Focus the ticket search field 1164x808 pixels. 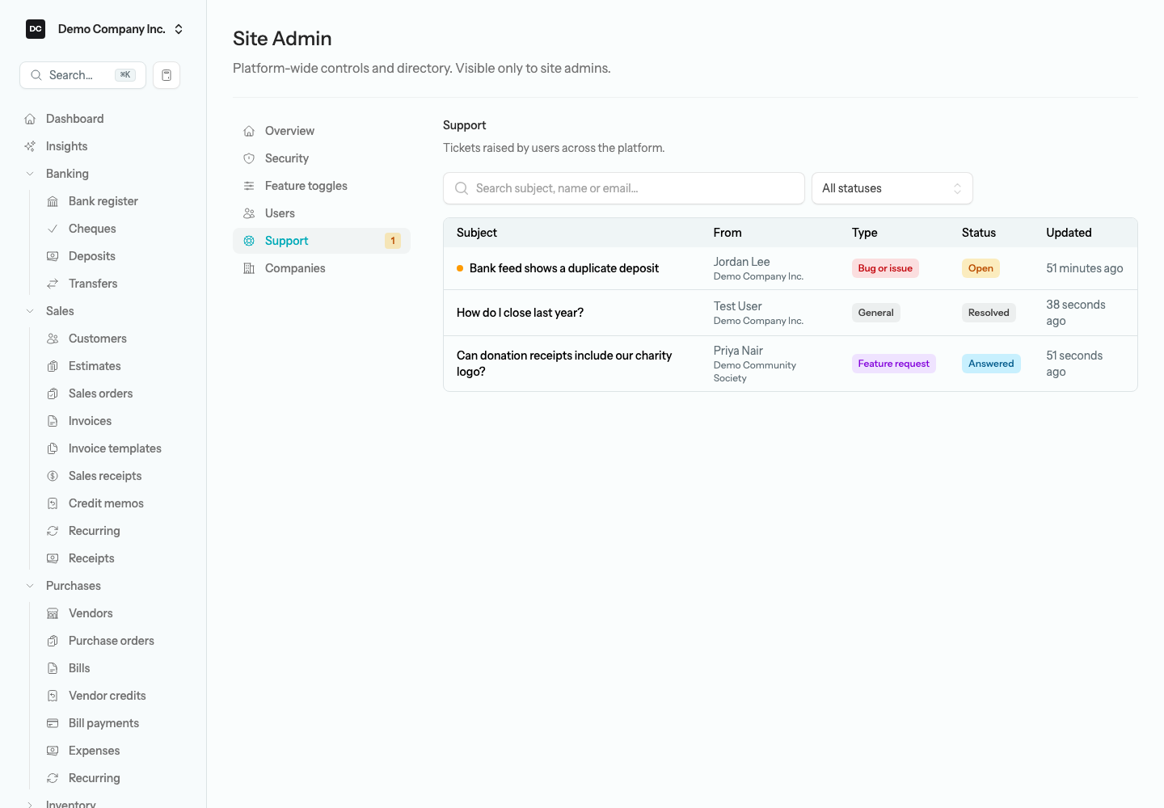624,188
